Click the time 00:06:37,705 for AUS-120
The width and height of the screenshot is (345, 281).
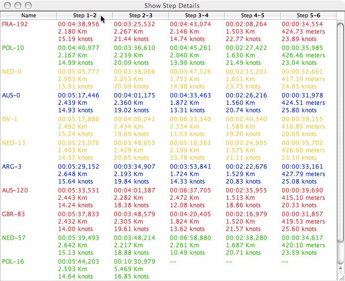point(191,190)
